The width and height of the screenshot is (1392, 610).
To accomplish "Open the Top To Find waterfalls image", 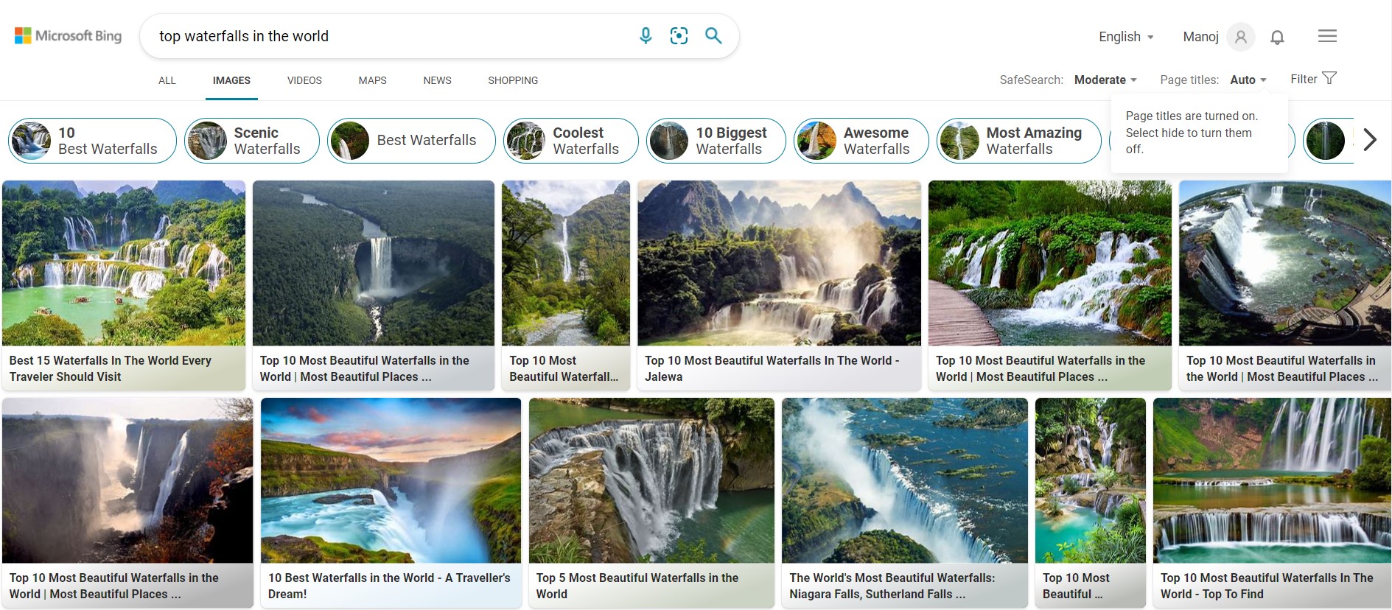I will [1272, 480].
